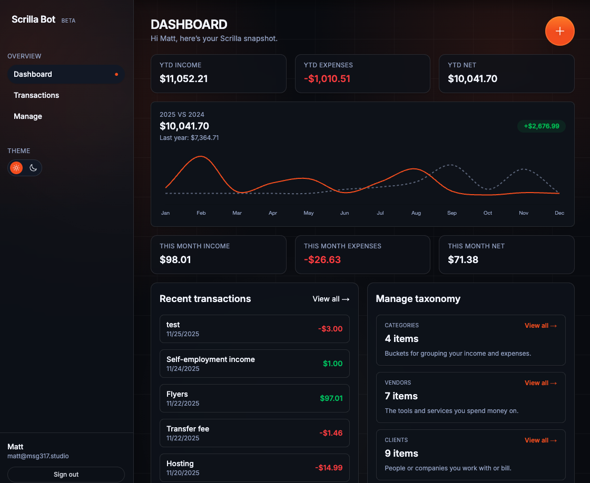This screenshot has height=483, width=590.
Task: Click the arrow beside View all transactions
Action: pos(345,299)
